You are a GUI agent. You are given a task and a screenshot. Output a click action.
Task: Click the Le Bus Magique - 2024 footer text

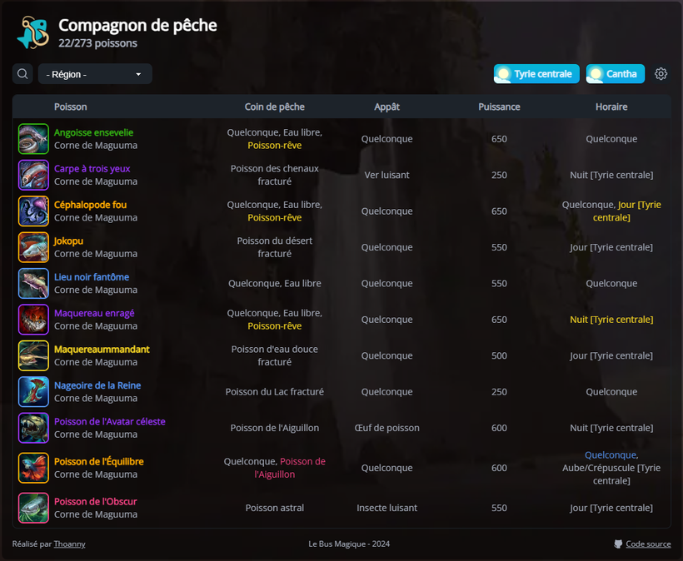click(x=349, y=544)
